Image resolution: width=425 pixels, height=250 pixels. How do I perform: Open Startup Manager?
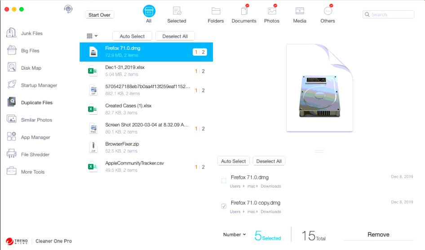pos(32,85)
